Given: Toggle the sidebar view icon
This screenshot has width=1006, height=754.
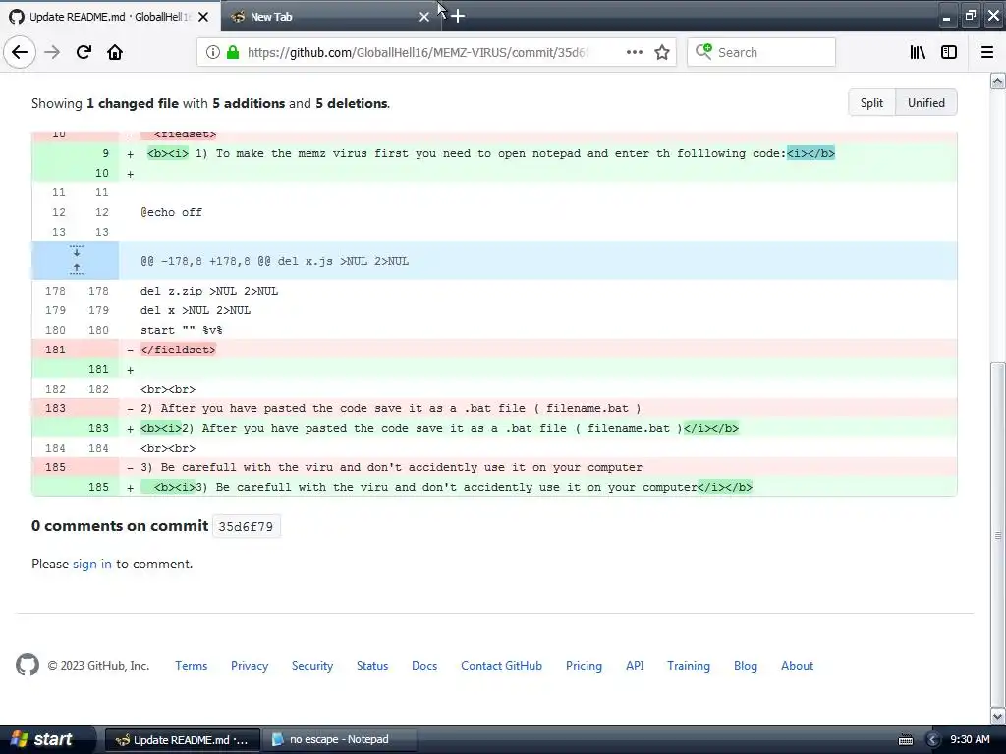Looking at the screenshot, I should 949,52.
